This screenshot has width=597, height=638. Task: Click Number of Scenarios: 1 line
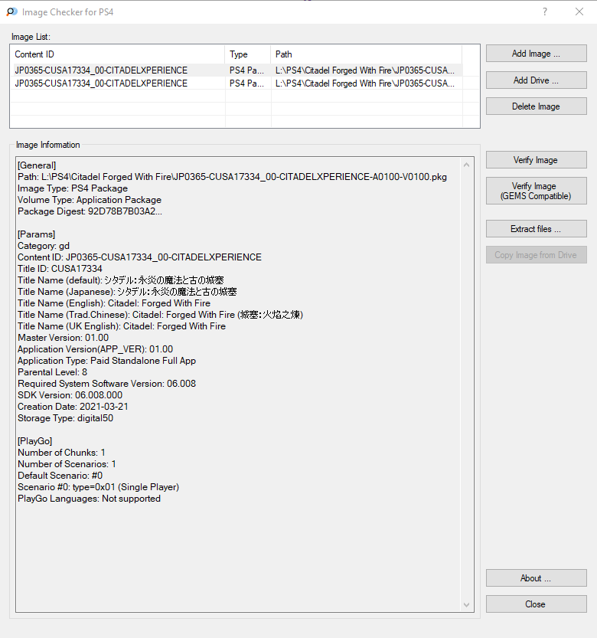67,464
